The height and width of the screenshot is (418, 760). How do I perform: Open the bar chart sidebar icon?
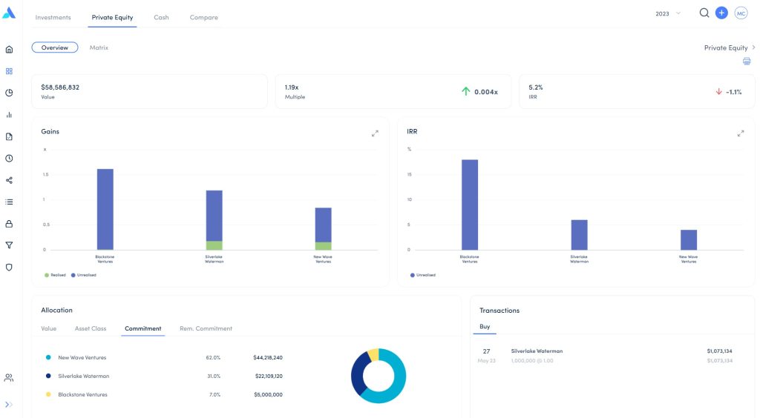pos(9,115)
